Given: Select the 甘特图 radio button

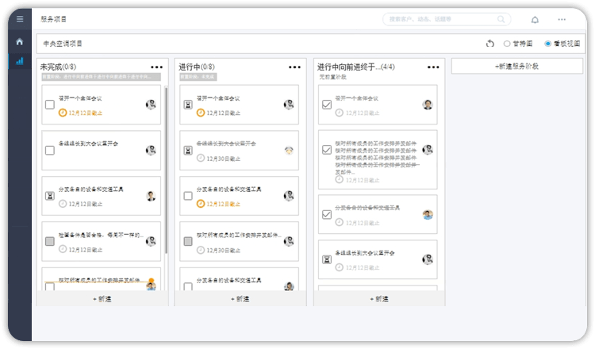Looking at the screenshot, I should click(x=507, y=44).
